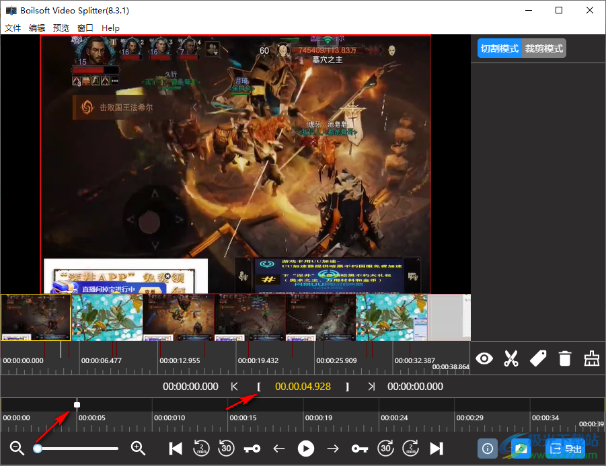Open the 编辑 menu
606x466 pixels.
(37, 28)
